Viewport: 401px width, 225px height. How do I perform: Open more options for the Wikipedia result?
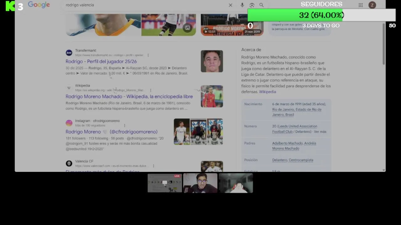[151, 90]
